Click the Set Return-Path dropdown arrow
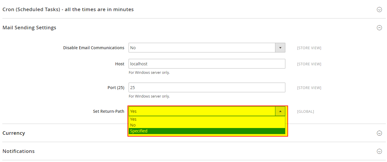 (x=280, y=111)
